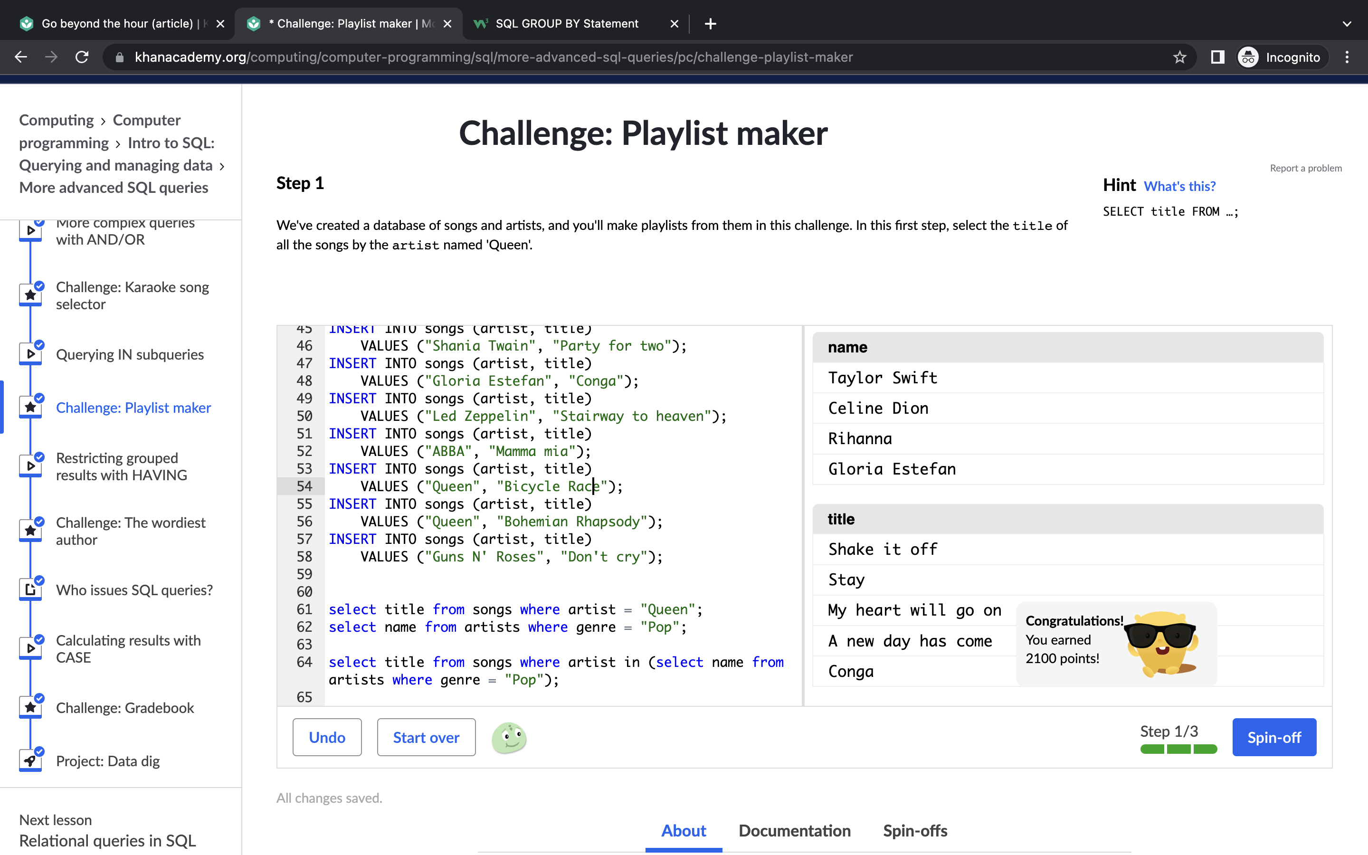
Task: Open the tab search chevron at top right
Action: (1347, 24)
